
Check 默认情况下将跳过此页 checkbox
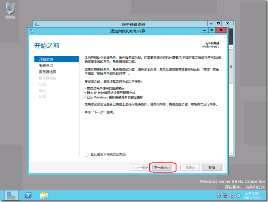[x=87, y=155]
